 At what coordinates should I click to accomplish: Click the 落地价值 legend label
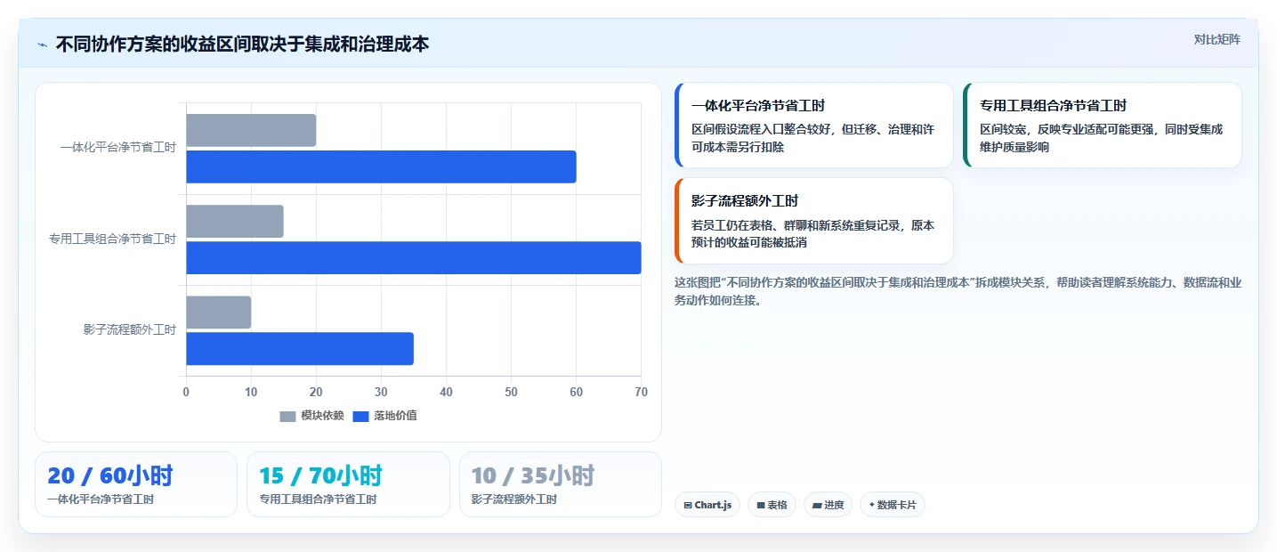point(395,416)
